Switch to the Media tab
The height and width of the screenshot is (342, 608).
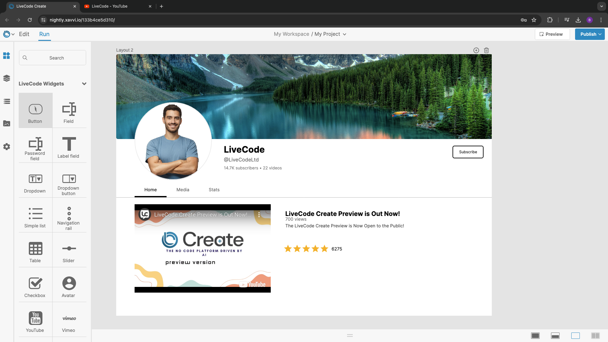tap(183, 190)
